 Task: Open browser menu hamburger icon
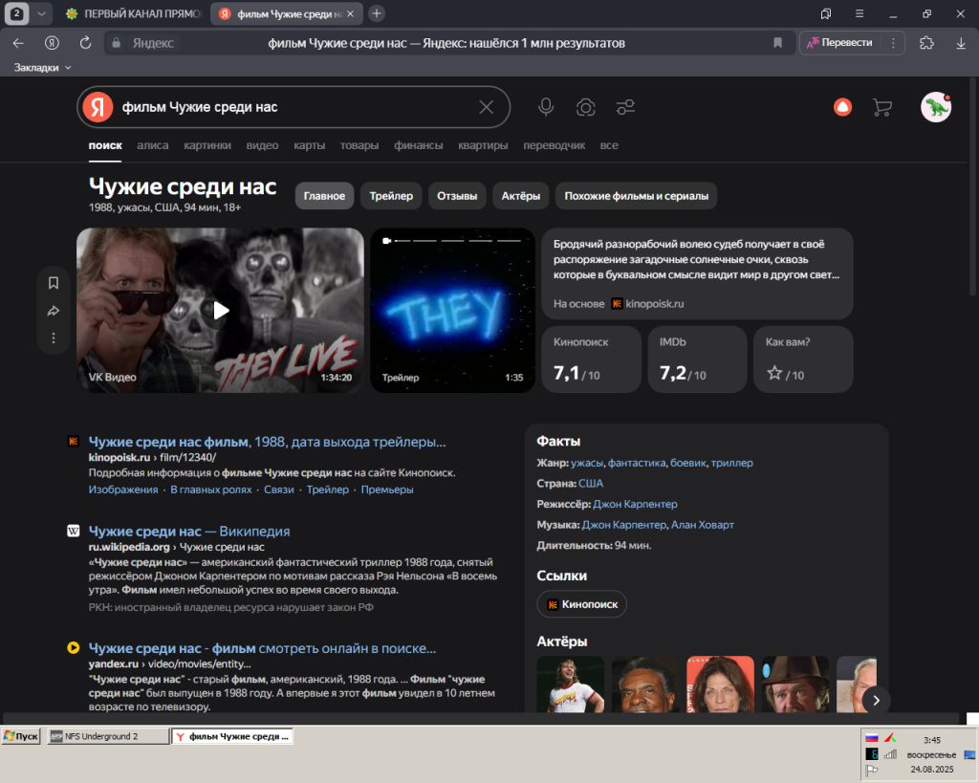click(x=859, y=13)
